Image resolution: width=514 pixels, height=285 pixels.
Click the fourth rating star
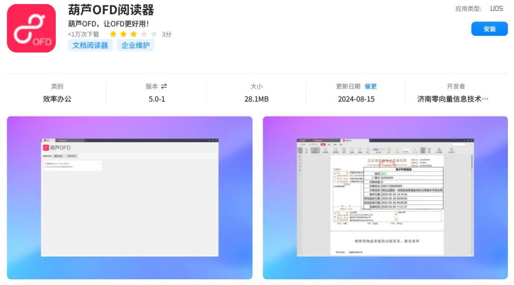[x=144, y=34]
